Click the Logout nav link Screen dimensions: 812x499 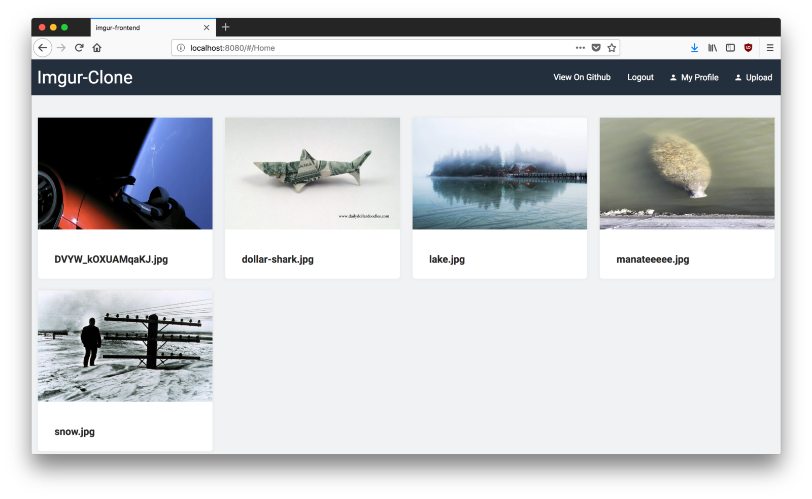[x=640, y=77]
